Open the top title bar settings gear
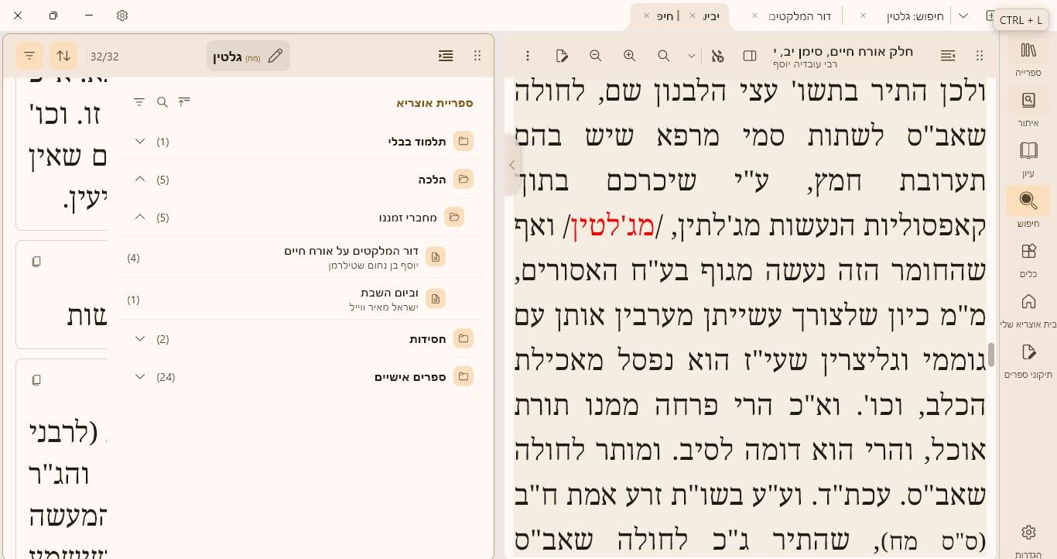The width and height of the screenshot is (1057, 559). click(122, 15)
